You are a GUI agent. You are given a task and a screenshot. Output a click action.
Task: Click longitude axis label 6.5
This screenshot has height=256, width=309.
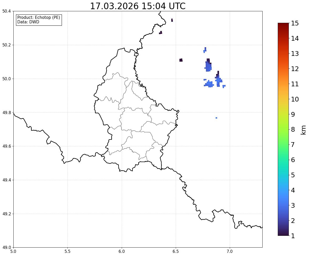(x=176, y=252)
